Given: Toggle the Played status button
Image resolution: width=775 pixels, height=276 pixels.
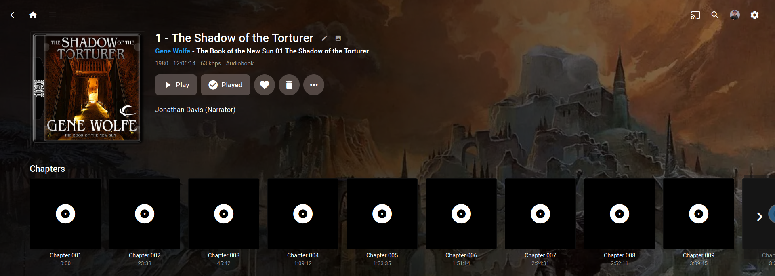Looking at the screenshot, I should coord(225,85).
